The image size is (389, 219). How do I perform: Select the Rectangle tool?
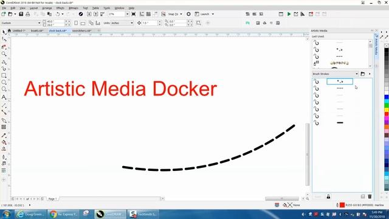(x=4, y=75)
